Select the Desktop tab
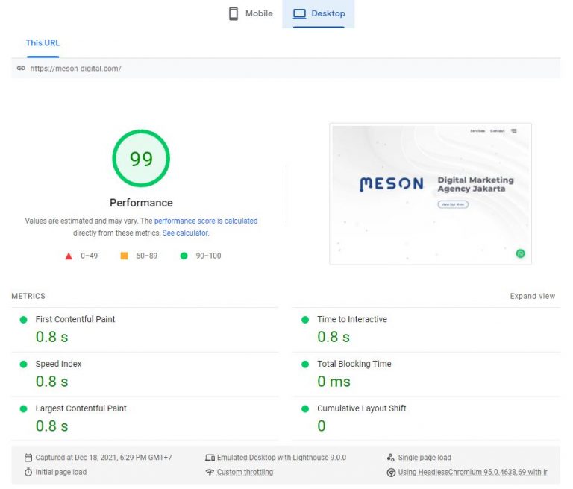The height and width of the screenshot is (489, 573). click(x=319, y=14)
